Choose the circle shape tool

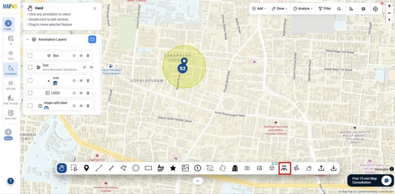(x=136, y=168)
